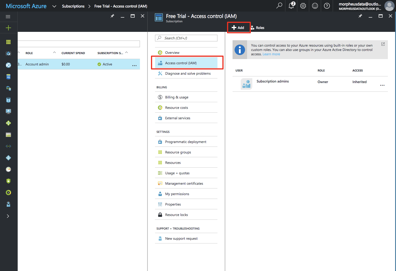Open notifications bell with badge 2
Viewport: 396px width, 271px height.
click(291, 6)
